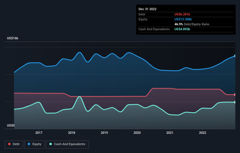The image size is (240, 153).
Task: Click the Dec 31 2022 tooltip date
Action: pyautogui.click(x=148, y=9)
